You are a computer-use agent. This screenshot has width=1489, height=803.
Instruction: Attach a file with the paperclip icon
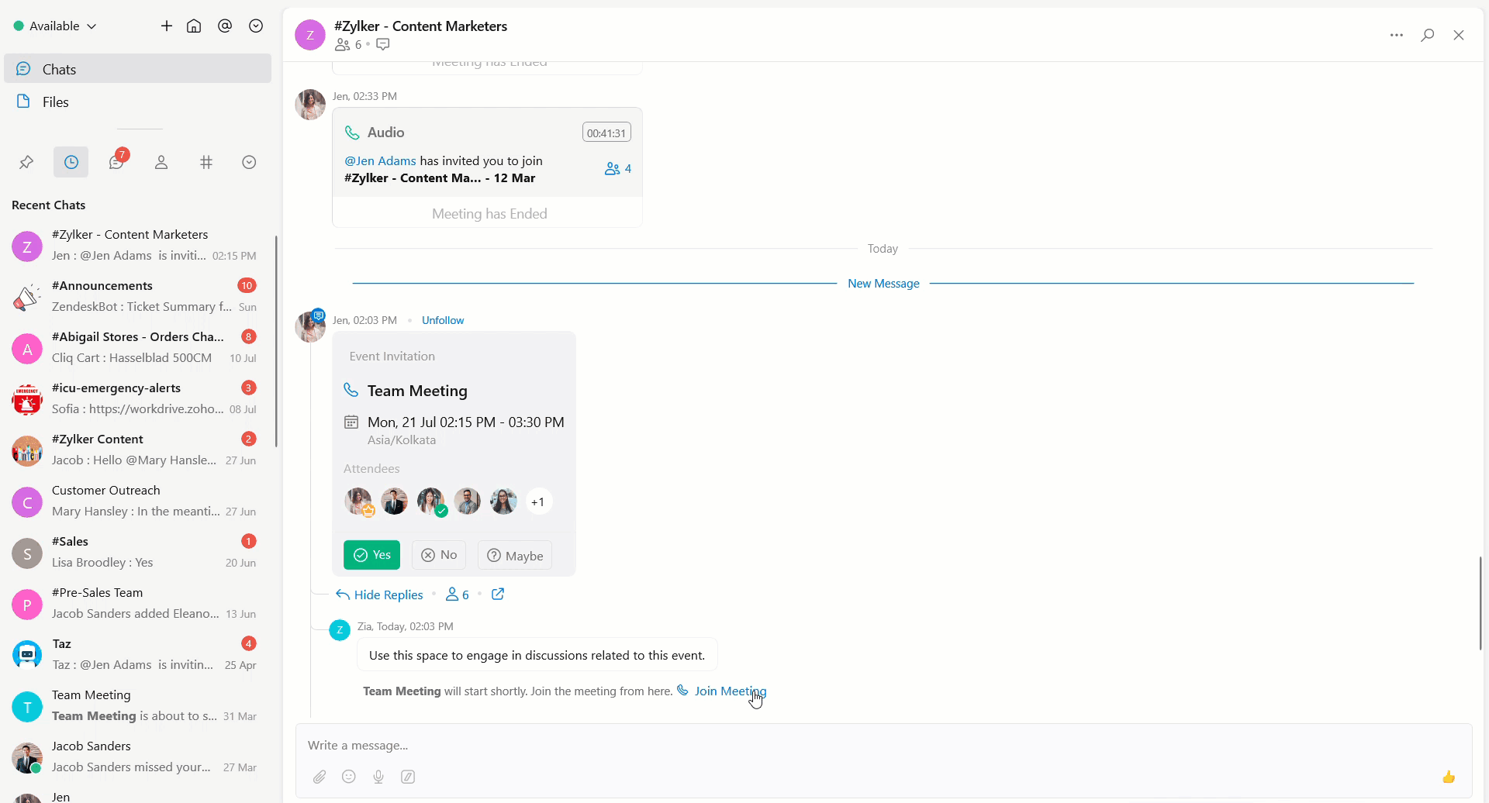(x=320, y=777)
